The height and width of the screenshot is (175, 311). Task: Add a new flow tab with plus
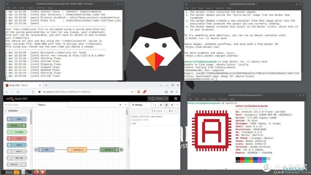point(120,105)
